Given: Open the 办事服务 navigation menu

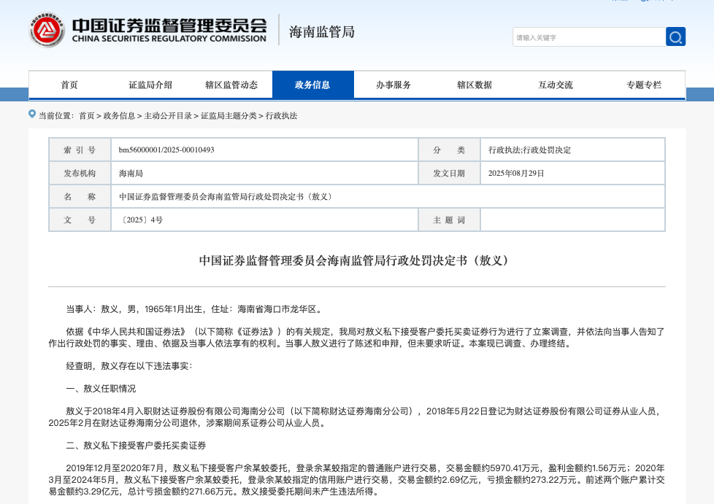Looking at the screenshot, I should [x=394, y=85].
